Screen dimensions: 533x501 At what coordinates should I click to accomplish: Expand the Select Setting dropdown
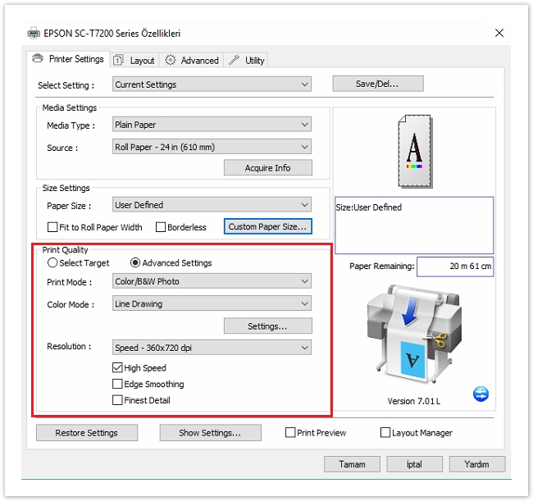pyautogui.click(x=212, y=84)
